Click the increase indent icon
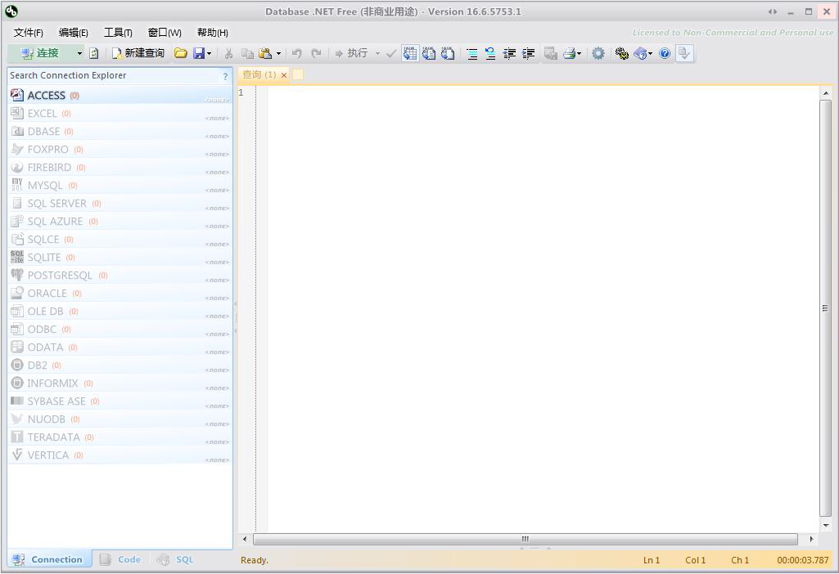This screenshot has height=574, width=839. 529,53
